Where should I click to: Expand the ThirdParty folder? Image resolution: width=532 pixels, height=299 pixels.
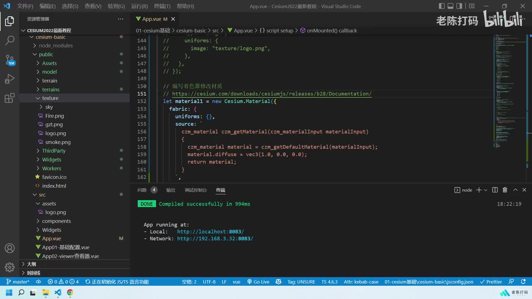point(54,151)
